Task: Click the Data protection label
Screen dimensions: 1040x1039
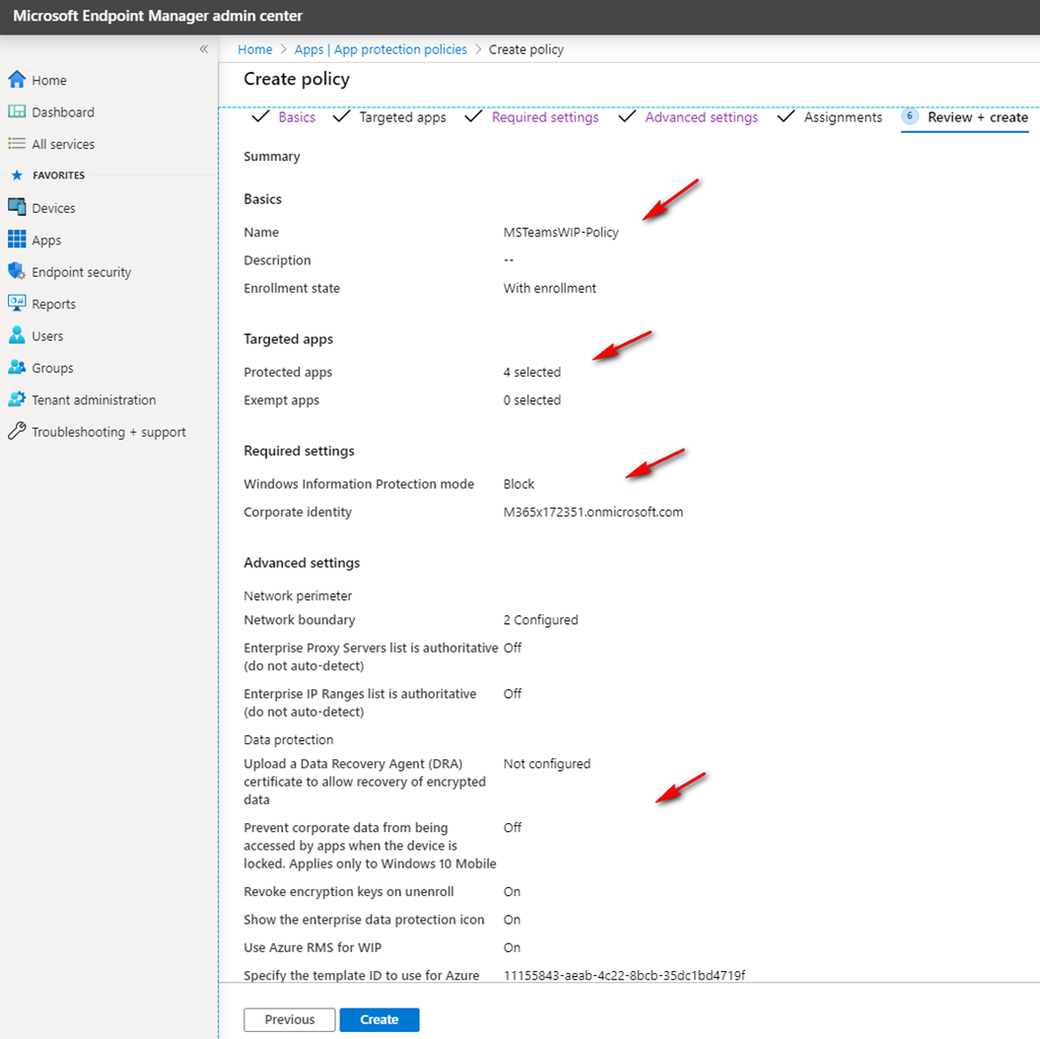Action: [288, 740]
